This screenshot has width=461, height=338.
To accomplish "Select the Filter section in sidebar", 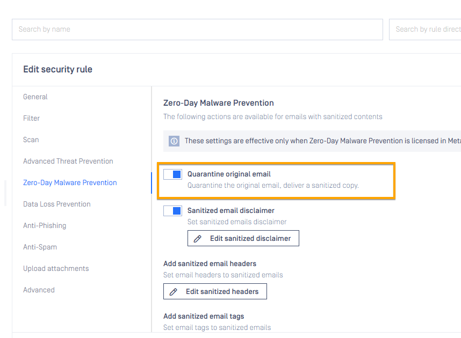I will pyautogui.click(x=32, y=119).
